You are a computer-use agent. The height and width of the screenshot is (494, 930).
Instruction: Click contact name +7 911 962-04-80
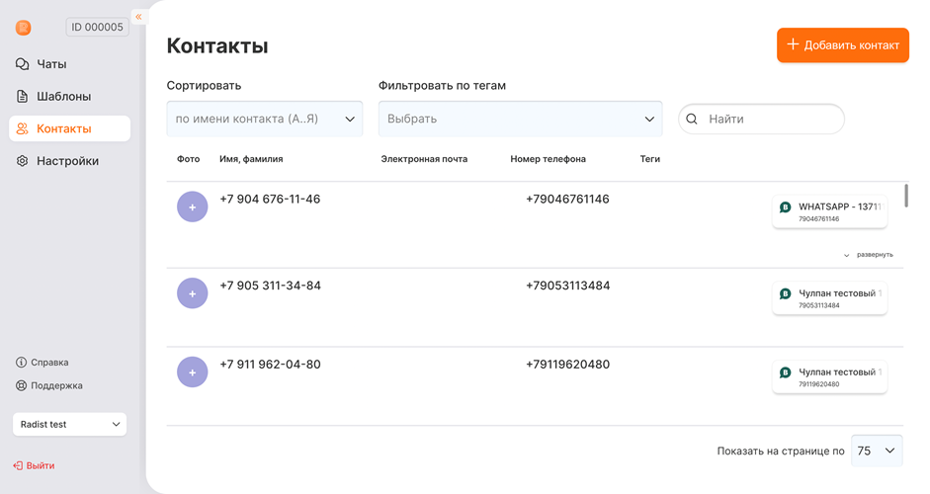tap(270, 365)
